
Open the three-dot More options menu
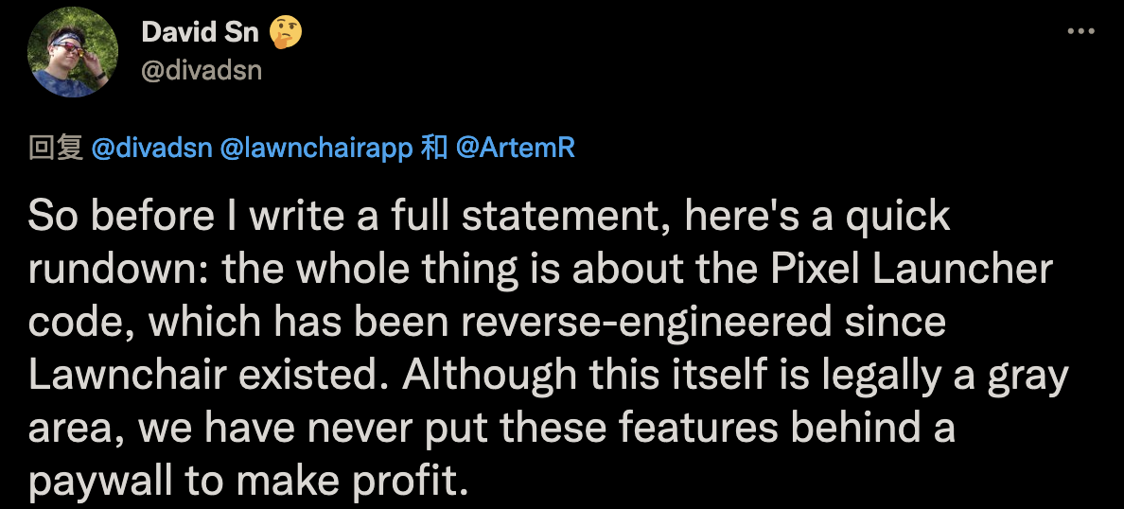pyautogui.click(x=1080, y=31)
